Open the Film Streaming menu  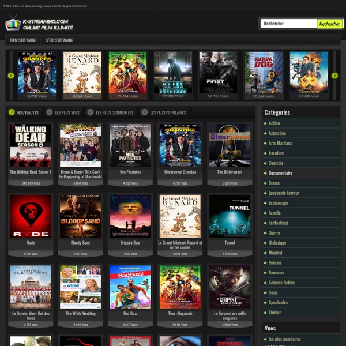click(23, 40)
